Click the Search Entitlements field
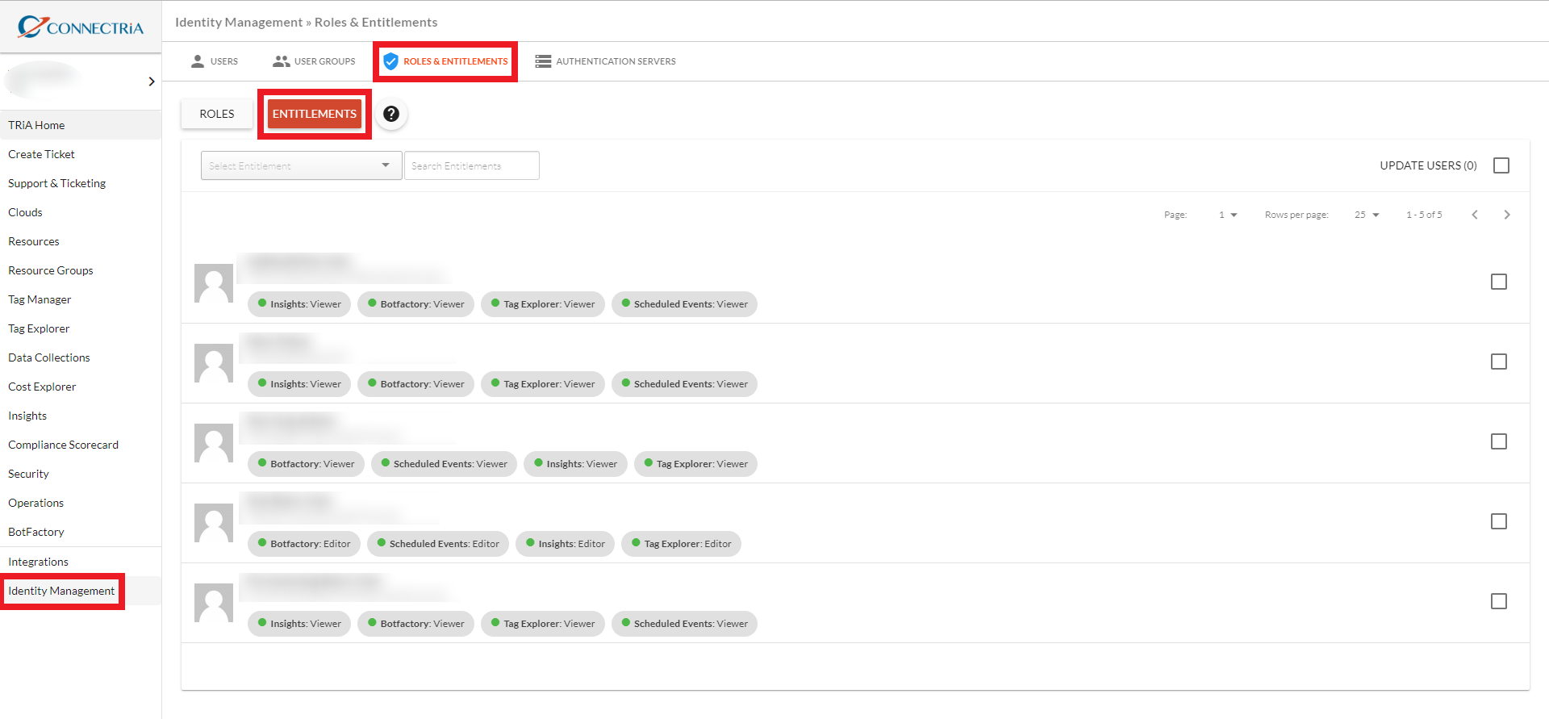Screen dimensions: 1549x719 click(472, 165)
